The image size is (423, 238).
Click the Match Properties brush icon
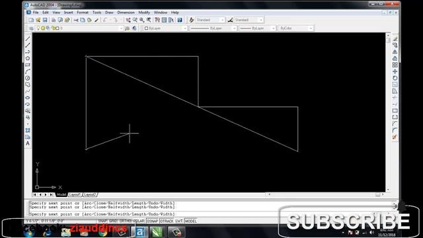(96, 20)
